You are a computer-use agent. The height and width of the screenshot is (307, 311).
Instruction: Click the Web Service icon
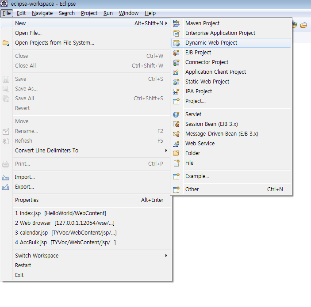pyautogui.click(x=176, y=144)
